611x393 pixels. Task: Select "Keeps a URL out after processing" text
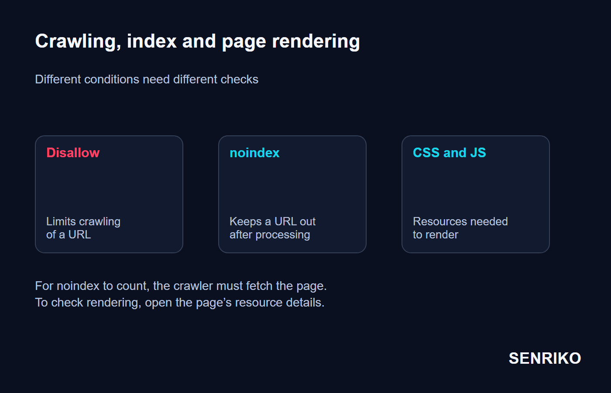pyautogui.click(x=272, y=228)
